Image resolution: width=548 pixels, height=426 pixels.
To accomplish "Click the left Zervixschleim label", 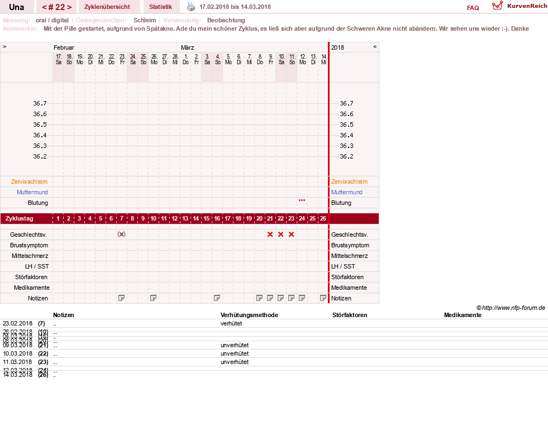I will coord(30,181).
